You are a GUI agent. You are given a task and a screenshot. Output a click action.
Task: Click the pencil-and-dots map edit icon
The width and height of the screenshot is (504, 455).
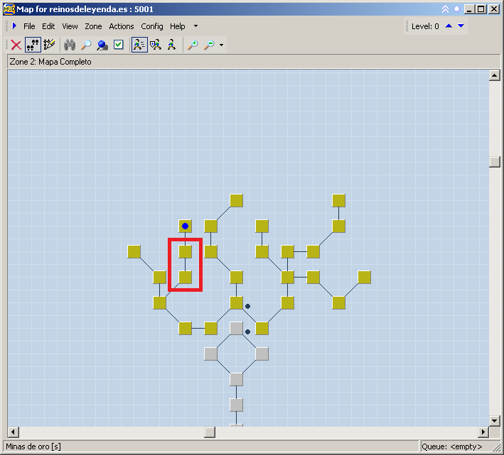49,45
